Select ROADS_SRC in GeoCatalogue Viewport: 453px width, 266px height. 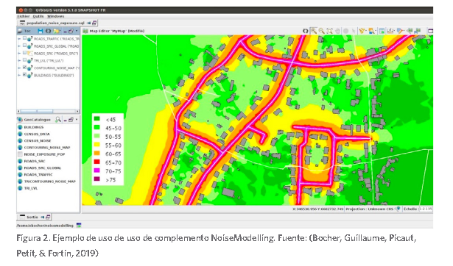click(x=35, y=161)
